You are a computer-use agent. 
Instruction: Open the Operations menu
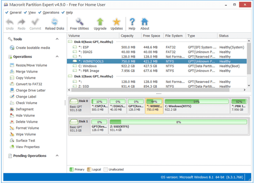[49, 12]
